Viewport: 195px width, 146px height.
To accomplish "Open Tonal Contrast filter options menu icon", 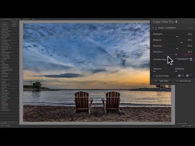I will coord(189,28).
